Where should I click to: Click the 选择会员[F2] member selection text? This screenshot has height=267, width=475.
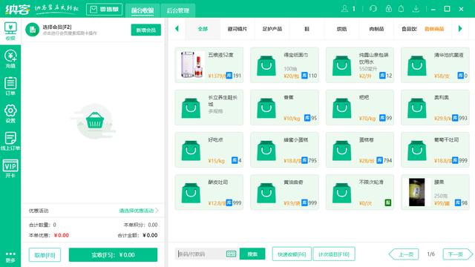click(x=57, y=27)
